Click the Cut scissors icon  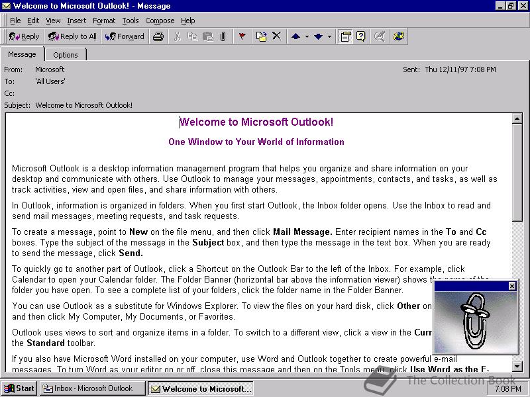pos(177,36)
